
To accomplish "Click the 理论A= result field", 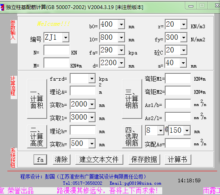I will 83,91.
